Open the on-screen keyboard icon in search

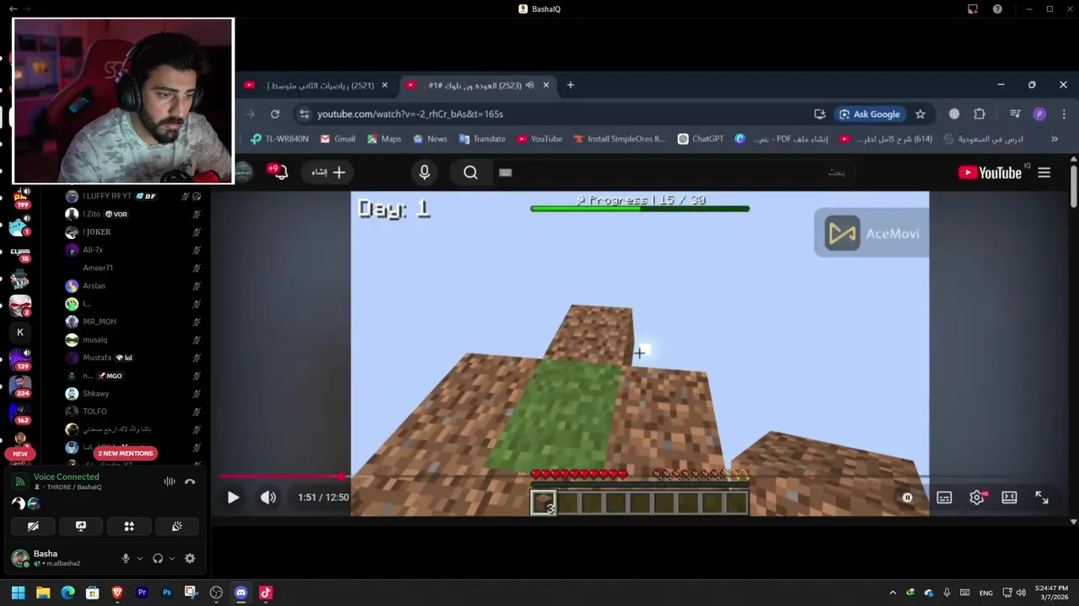[x=505, y=173]
